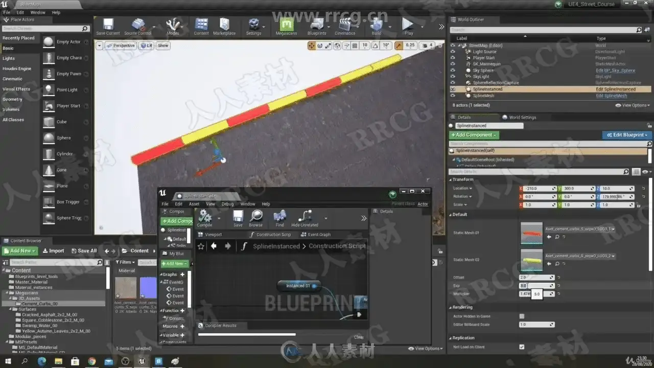Click the Editor Billboard Scale field
This screenshot has width=654, height=368.
[536, 325]
